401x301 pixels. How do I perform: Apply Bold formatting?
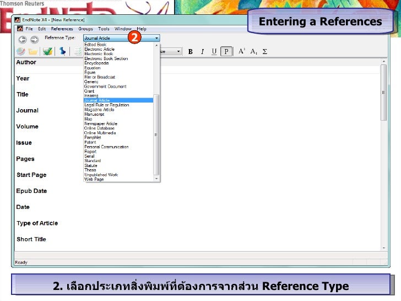(x=190, y=51)
